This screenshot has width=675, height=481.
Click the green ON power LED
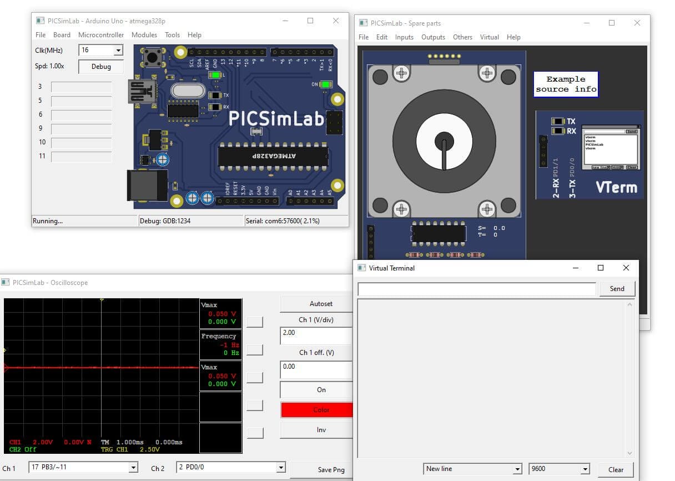[326, 84]
